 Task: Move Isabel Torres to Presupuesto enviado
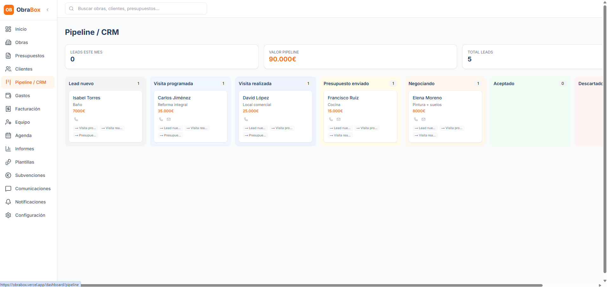(x=86, y=135)
